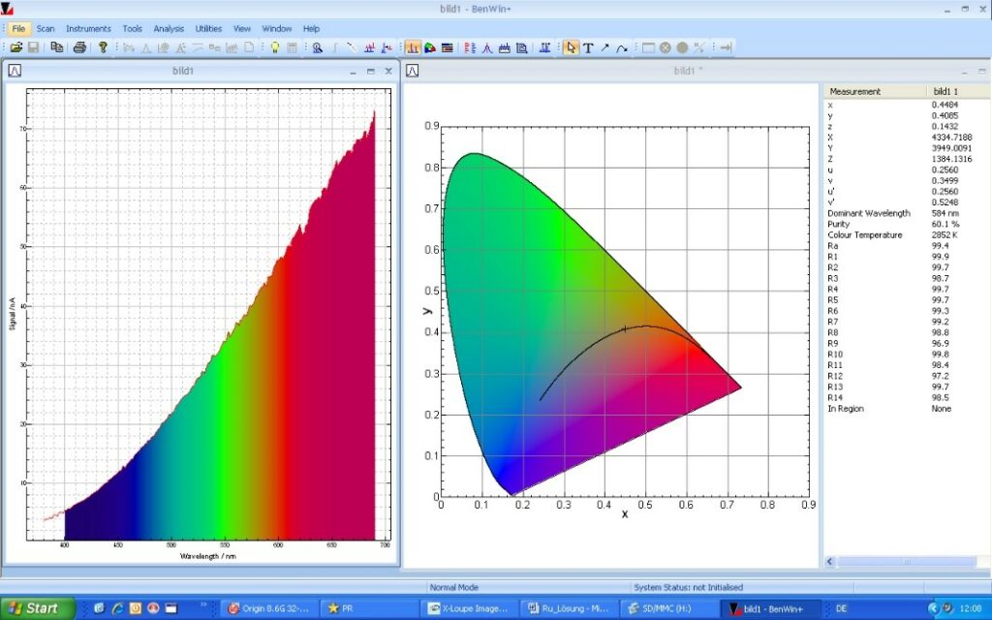Click the 2852 K colour temperature value
This screenshot has width=992, height=620.
click(945, 234)
